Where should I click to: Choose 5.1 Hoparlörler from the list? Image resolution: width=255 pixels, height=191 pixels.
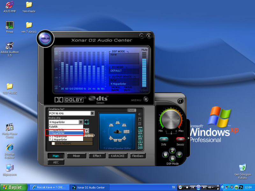point(66,136)
